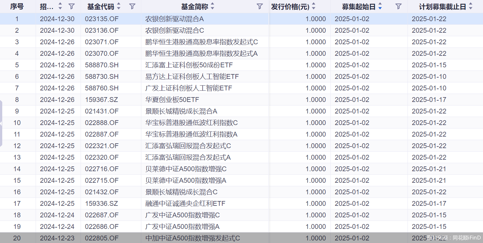Click the descending sort arrow on 发行价格(元) column
The width and height of the screenshot is (483, 243).
[x=313, y=8]
